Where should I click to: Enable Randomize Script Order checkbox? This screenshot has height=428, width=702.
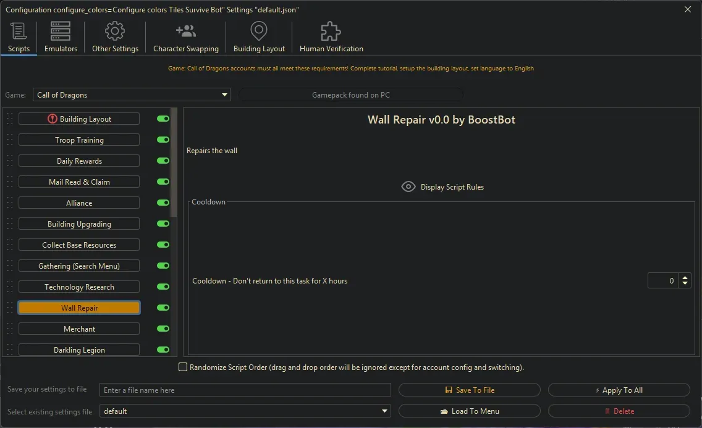(183, 367)
